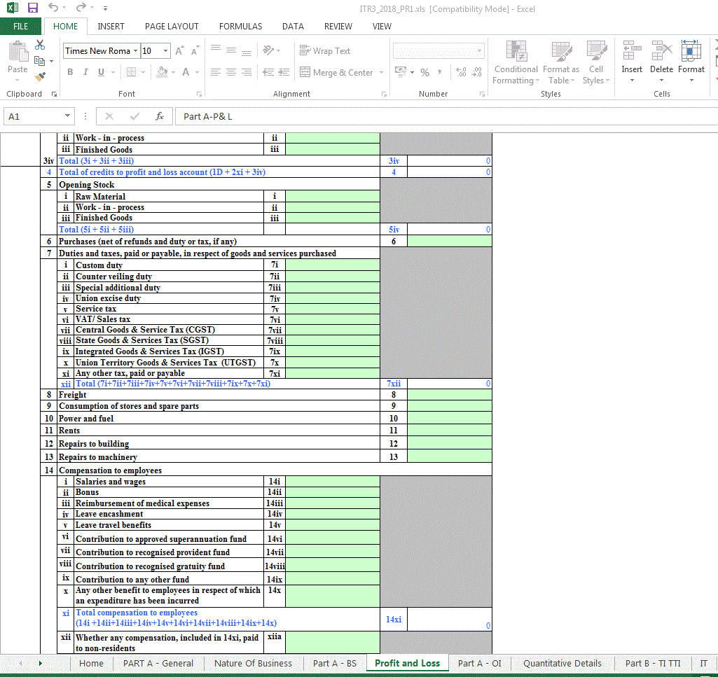Click the Increase Decimal icon
Image resolution: width=718 pixels, height=677 pixels.
click(x=461, y=72)
